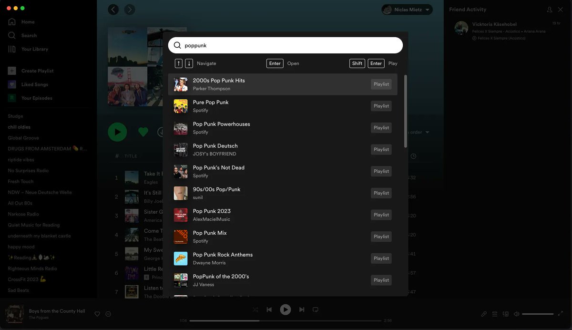Select 90s/00s Pop/Punk result

click(283, 193)
